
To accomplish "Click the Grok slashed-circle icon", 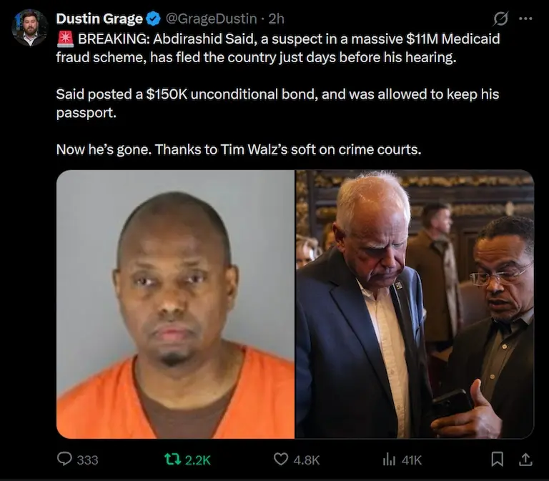I will [x=500, y=19].
